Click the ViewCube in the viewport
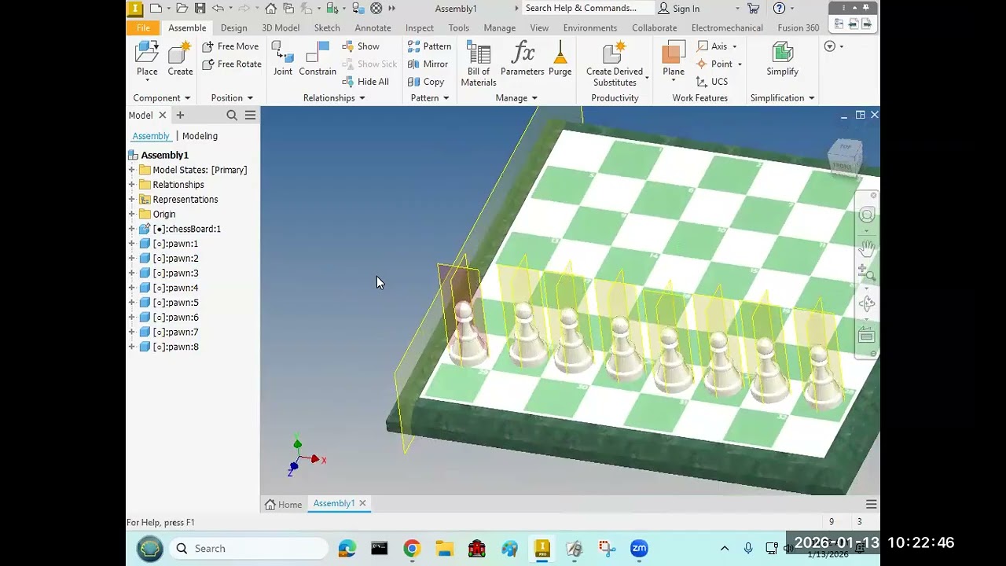Image resolution: width=1006 pixels, height=566 pixels. coord(846,156)
